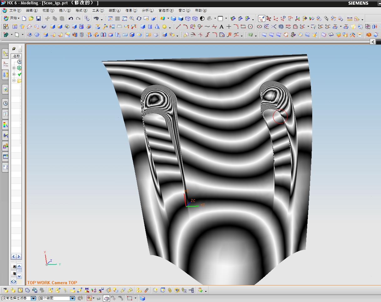Open the 格式(R) menu
This screenshot has width=381, height=302.
[x=82, y=11]
